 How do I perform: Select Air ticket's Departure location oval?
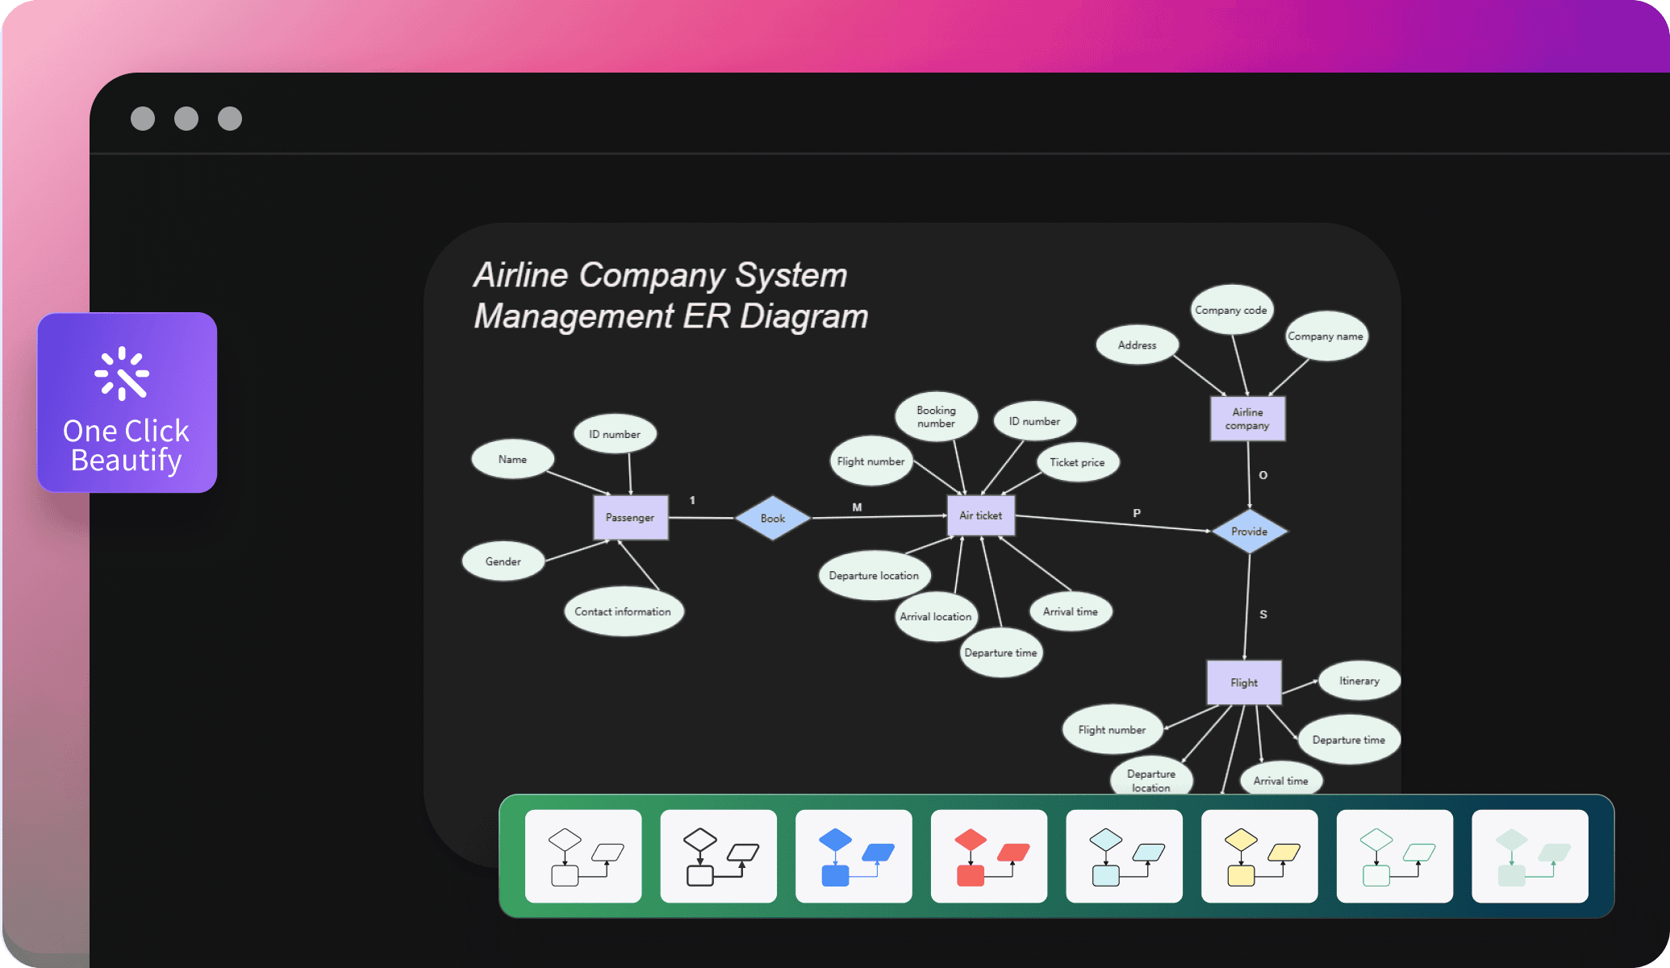pyautogui.click(x=875, y=575)
